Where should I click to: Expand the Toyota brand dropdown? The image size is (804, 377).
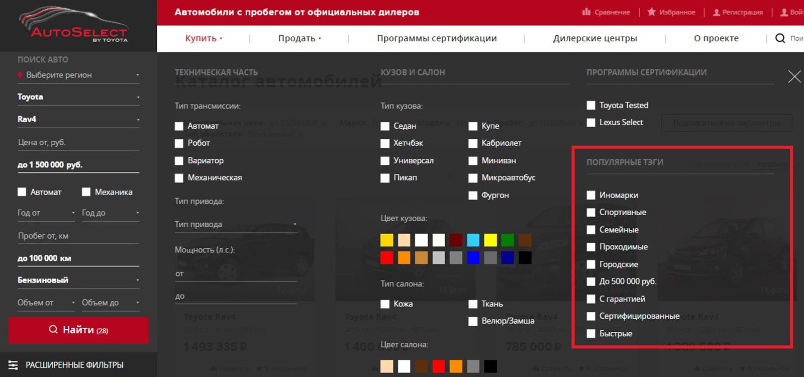click(78, 97)
